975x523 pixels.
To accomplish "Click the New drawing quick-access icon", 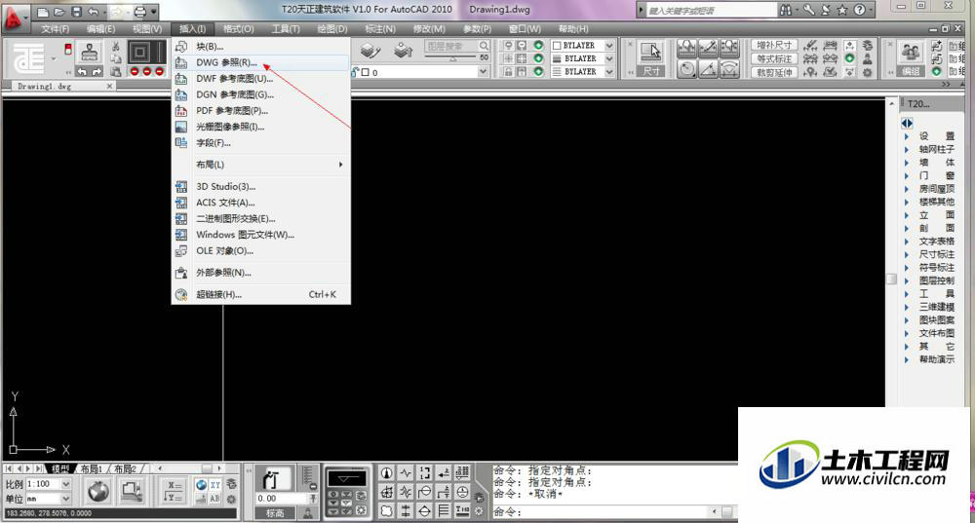I will [42, 11].
